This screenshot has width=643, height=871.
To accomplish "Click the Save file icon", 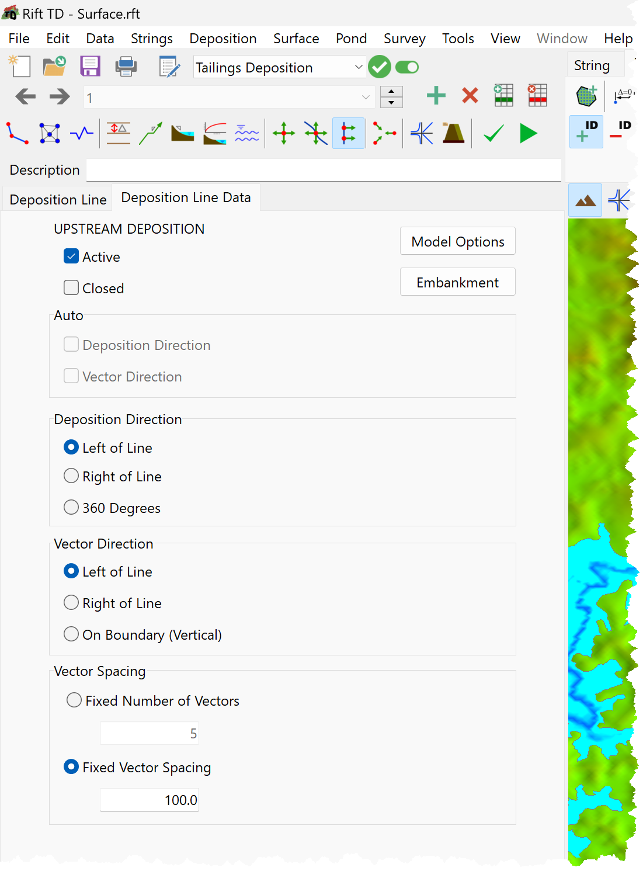I will [x=90, y=67].
